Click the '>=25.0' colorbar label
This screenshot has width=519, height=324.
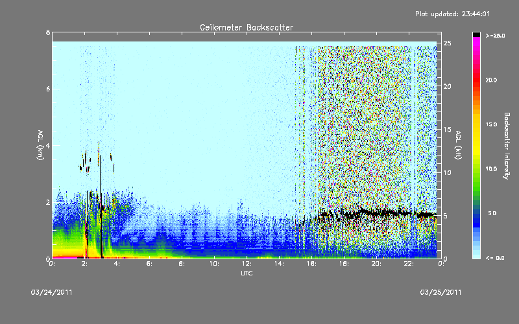tap(496, 36)
